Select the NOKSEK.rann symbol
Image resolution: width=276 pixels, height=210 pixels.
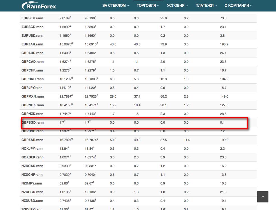33,157
